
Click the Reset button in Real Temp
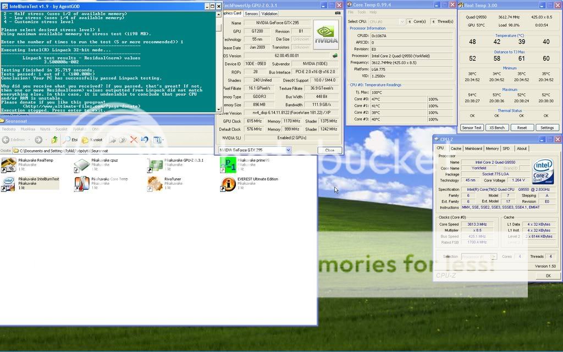point(522,128)
